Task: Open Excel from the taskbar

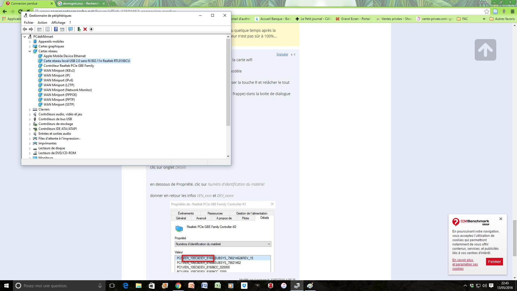Action: click(218, 286)
